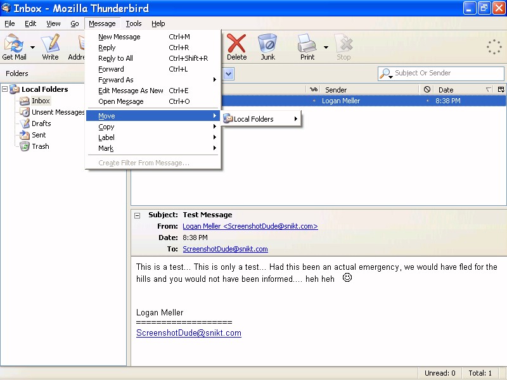Choose Reply in the Message menu
This screenshot has width=507, height=380.
point(153,47)
